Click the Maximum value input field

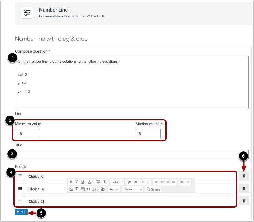pos(148,133)
